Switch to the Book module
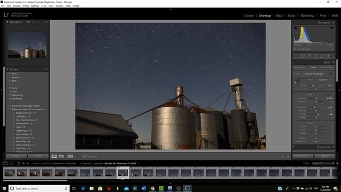The image size is (341, 192). (291, 15)
